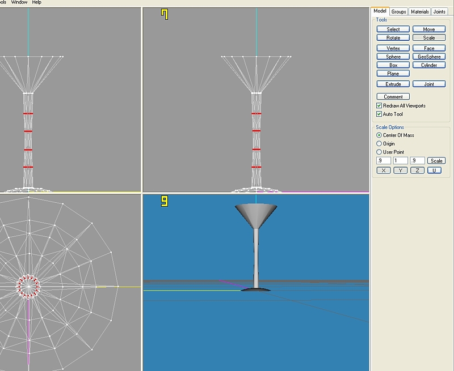Select the Select tool button

point(393,29)
